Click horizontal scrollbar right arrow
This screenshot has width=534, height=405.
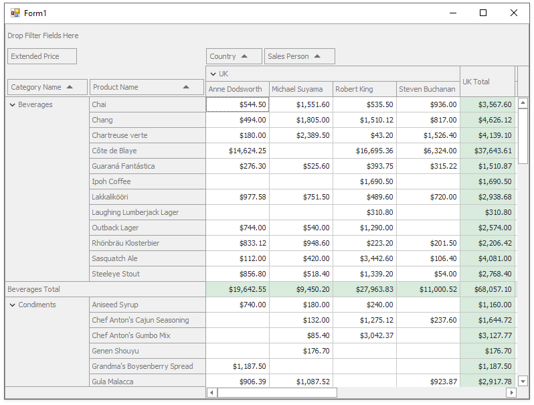[x=511, y=393]
